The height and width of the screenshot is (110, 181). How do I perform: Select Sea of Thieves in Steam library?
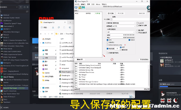coord(8,77)
